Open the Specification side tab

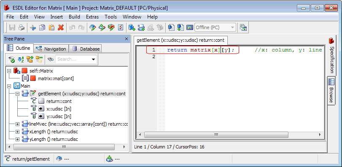click(x=331, y=56)
